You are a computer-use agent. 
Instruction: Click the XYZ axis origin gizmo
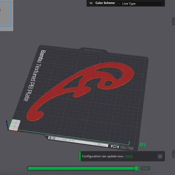7,126
